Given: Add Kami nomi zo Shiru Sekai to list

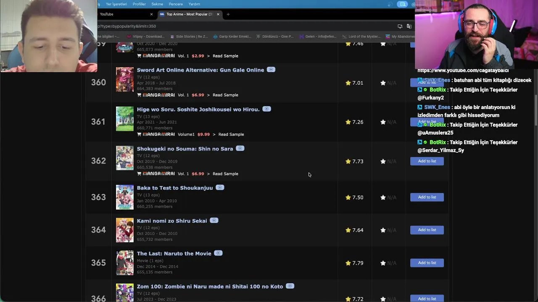Looking at the screenshot, I should pos(427,230).
